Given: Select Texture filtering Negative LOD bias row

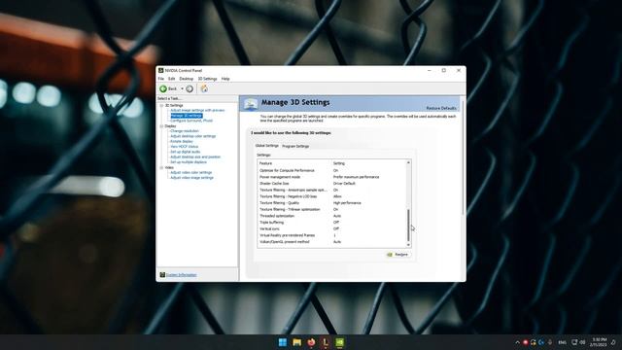Looking at the screenshot, I should point(331,196).
